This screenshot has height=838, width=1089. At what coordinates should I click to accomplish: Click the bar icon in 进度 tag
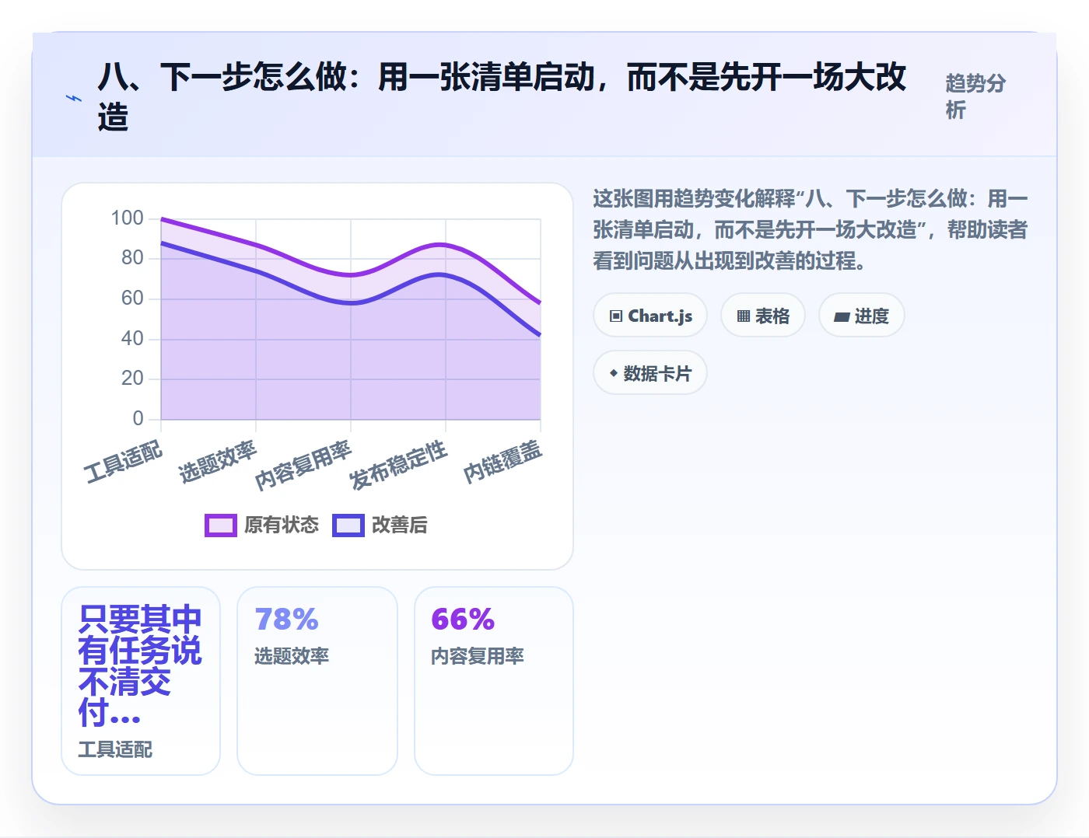[842, 316]
